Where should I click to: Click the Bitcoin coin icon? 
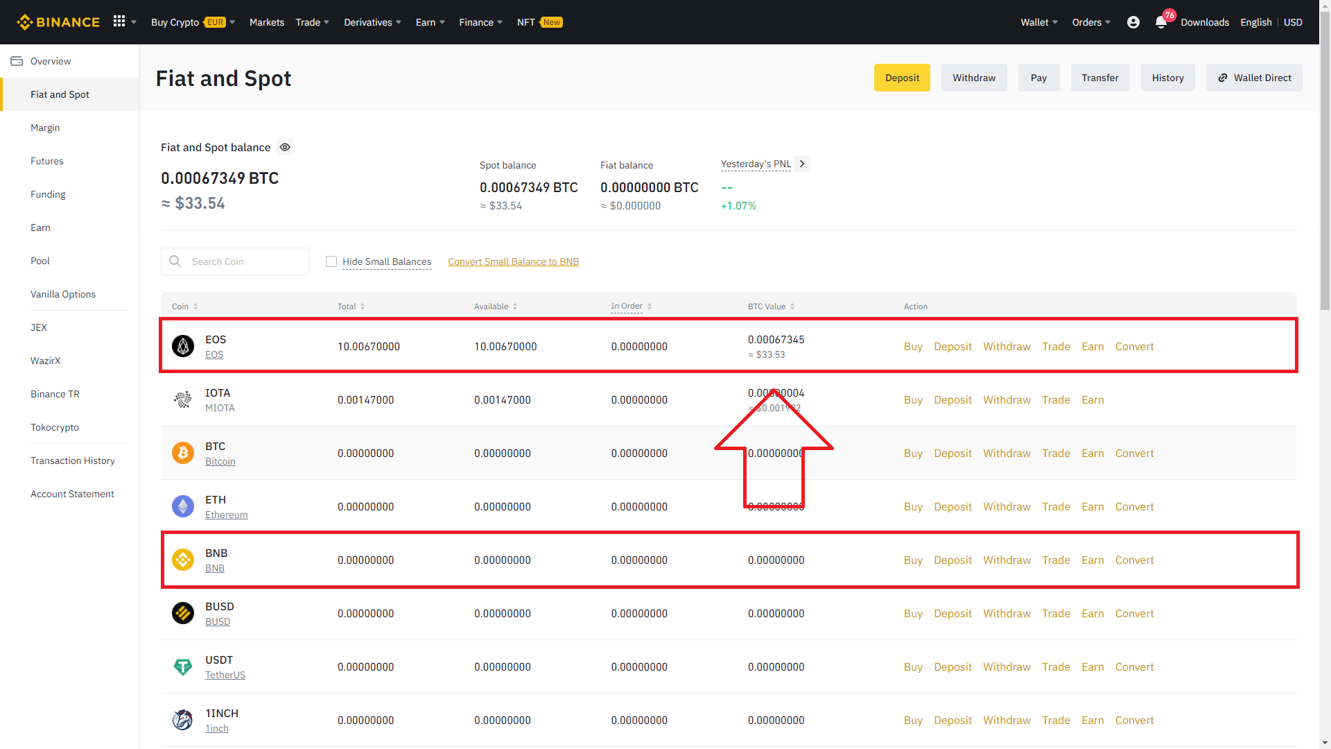click(x=183, y=453)
